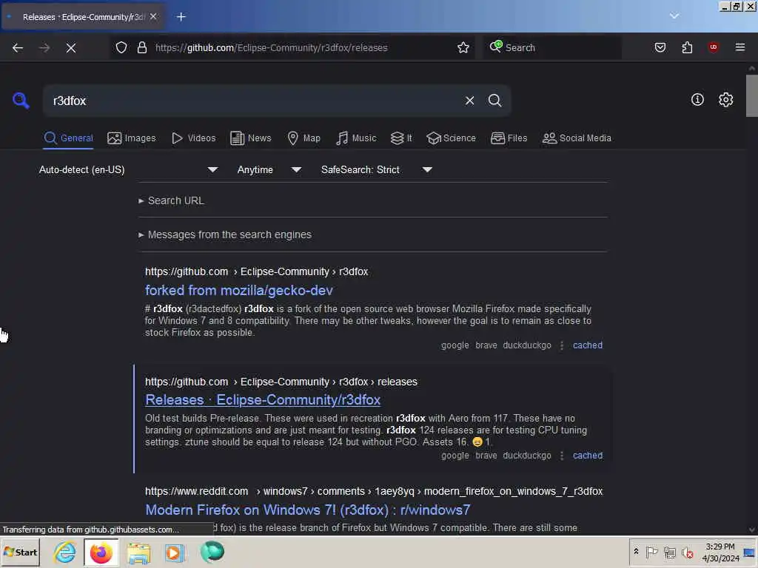The image size is (758, 568).
Task: Switch to Social Media search tab
Action: pyautogui.click(x=577, y=138)
